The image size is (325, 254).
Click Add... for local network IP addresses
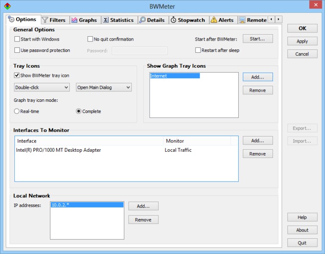point(143,206)
